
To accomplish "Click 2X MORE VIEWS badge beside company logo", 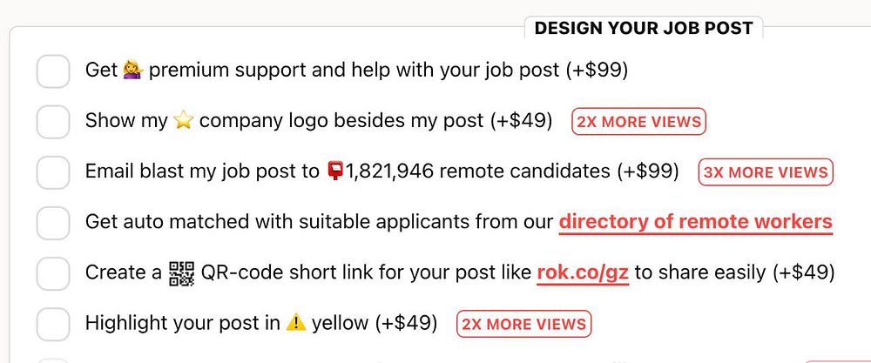I will [638, 122].
